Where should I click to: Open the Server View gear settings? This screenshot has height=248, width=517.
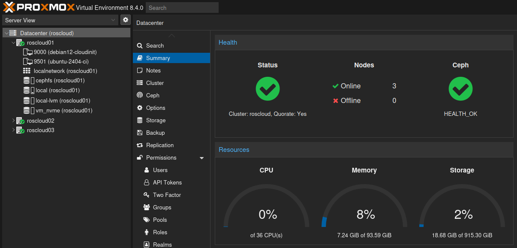click(x=126, y=20)
